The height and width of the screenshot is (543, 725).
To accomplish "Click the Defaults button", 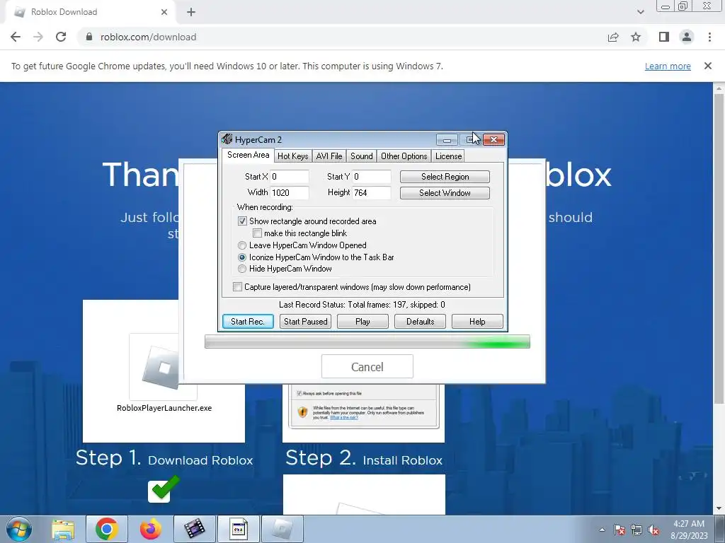I will [x=420, y=322].
